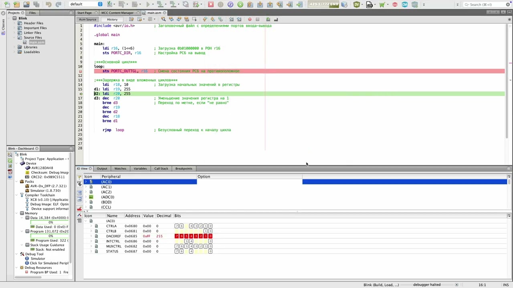The height and width of the screenshot is (288, 513).
Task: Toggle bit 4 of the STATUS register
Action: 191,251
